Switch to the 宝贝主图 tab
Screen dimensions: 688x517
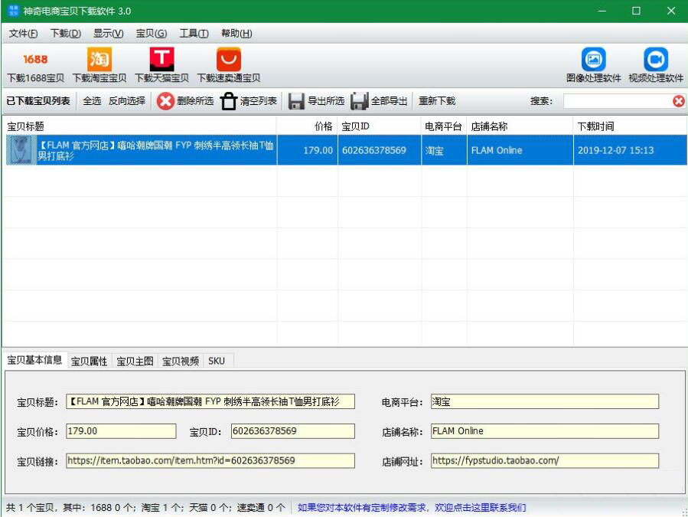[x=135, y=362]
